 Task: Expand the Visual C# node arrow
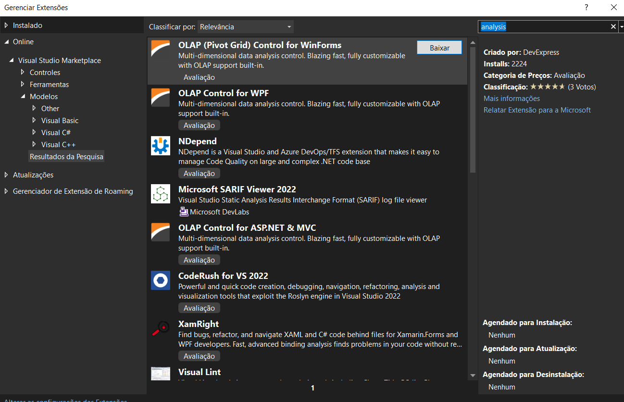(34, 133)
